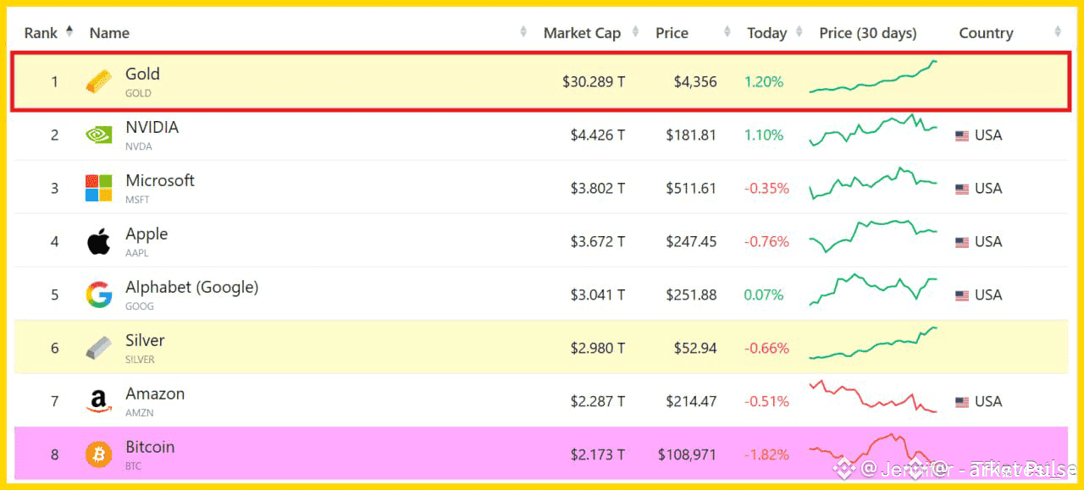Click the USA flag in NVIDIA row
Viewport: 1084px width, 490px height.
pyautogui.click(x=962, y=135)
